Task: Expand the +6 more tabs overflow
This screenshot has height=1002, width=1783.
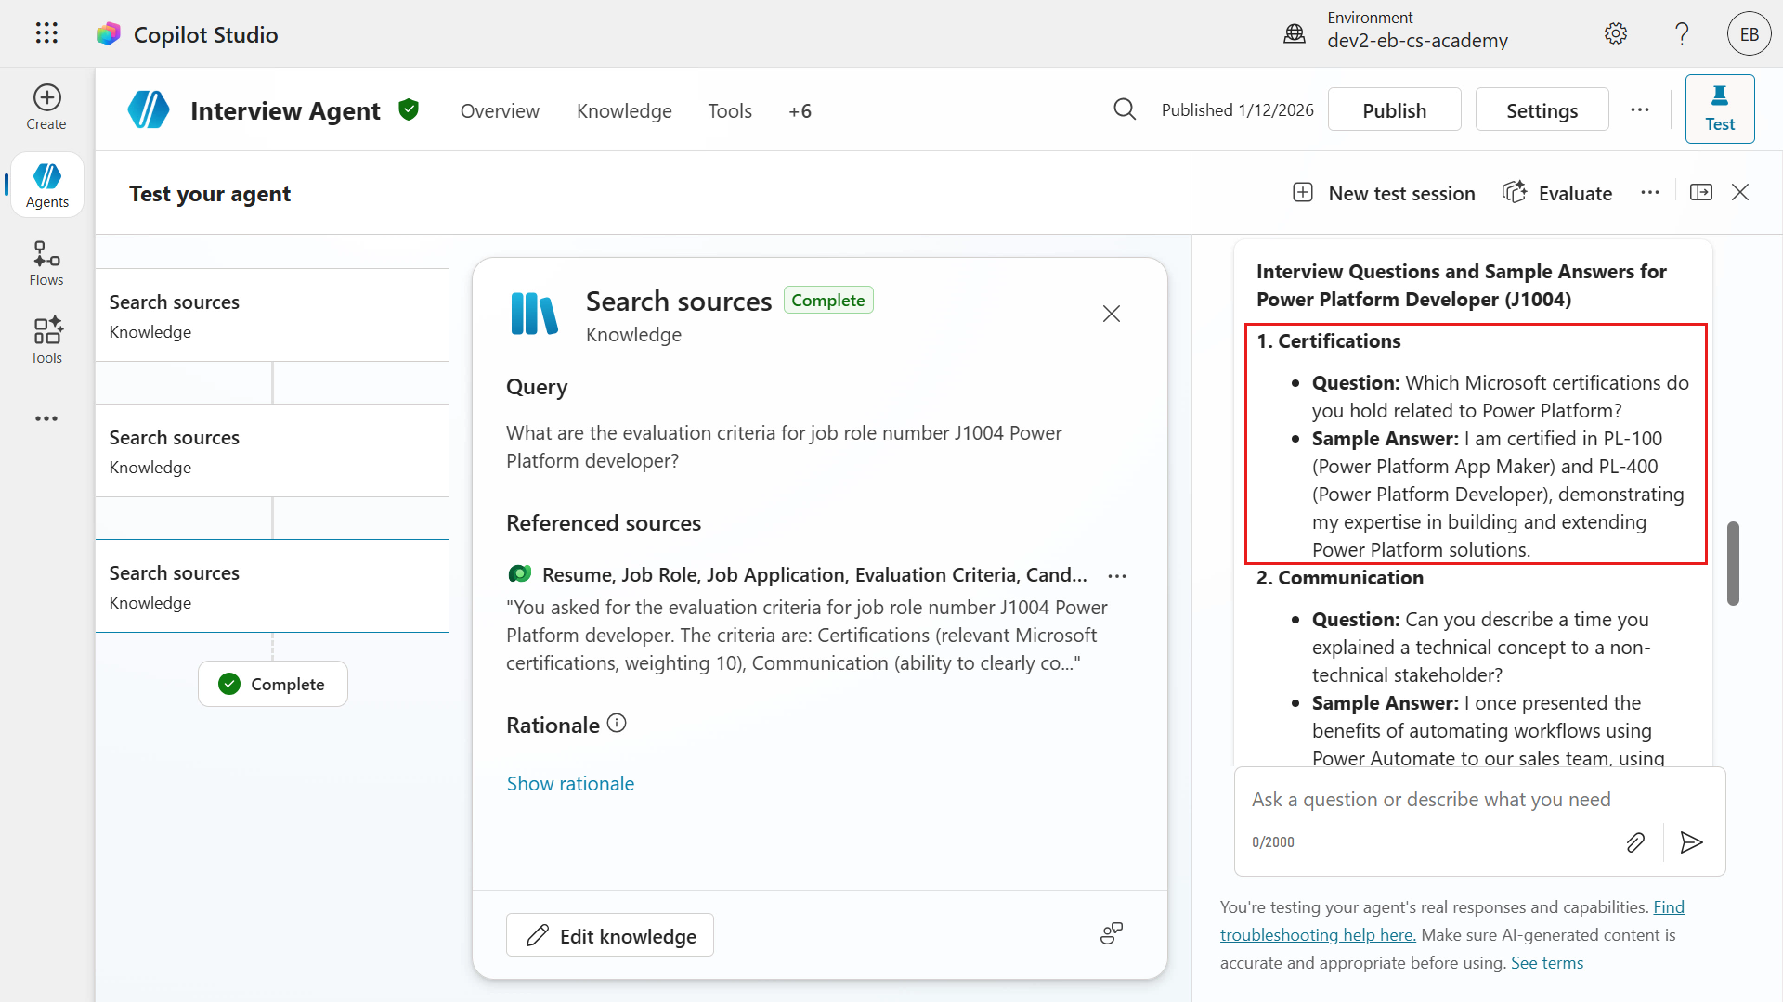Action: [800, 111]
